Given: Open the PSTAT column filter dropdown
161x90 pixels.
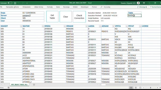Looking at the screenshot, I should 140,26.
